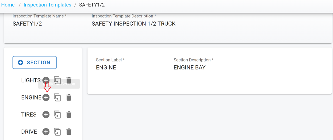Click the add SECTION button
Image resolution: width=333 pixels, height=140 pixels.
click(x=34, y=62)
